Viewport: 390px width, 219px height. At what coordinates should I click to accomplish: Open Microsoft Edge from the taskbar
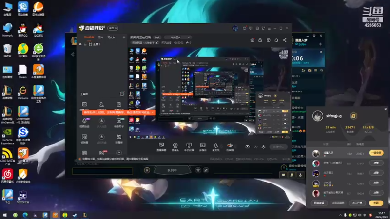[x=25, y=215]
